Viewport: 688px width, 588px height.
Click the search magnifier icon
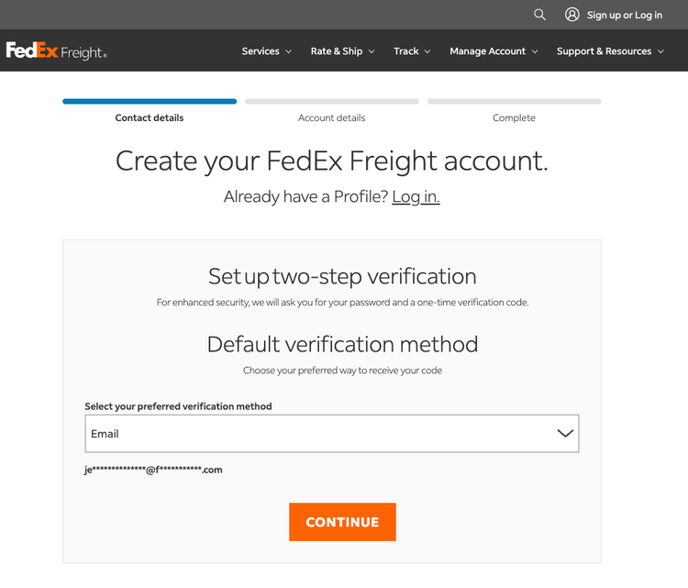[x=539, y=15]
